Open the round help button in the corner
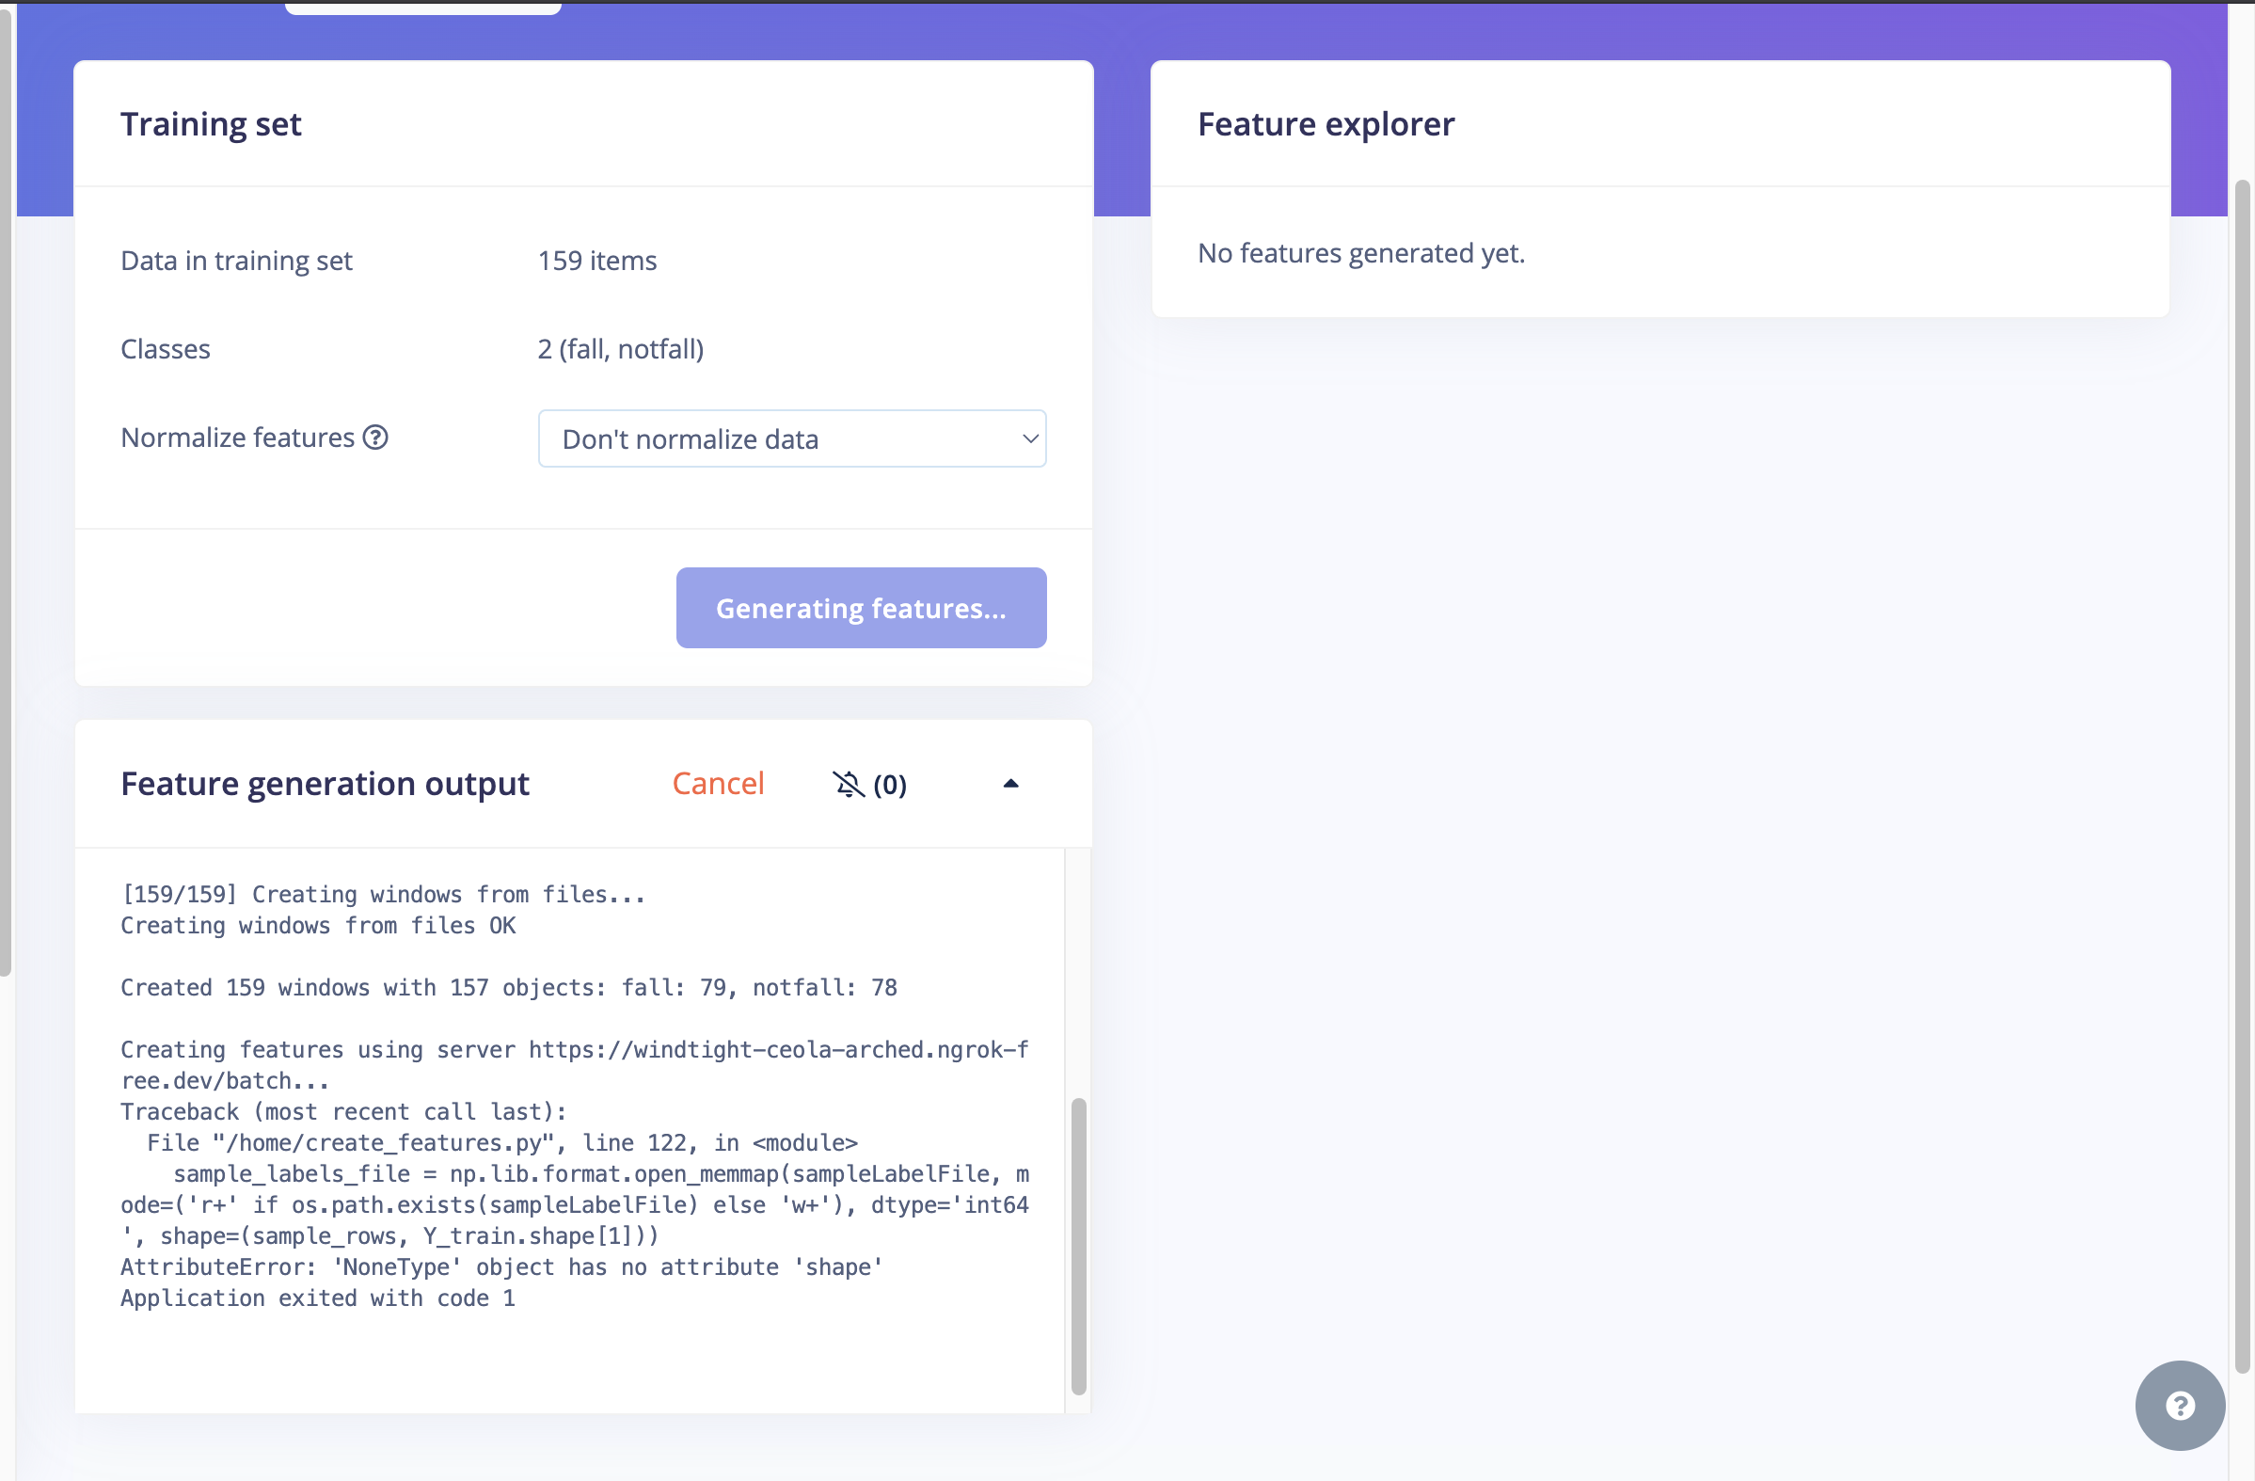2255x1481 pixels. click(x=2179, y=1405)
